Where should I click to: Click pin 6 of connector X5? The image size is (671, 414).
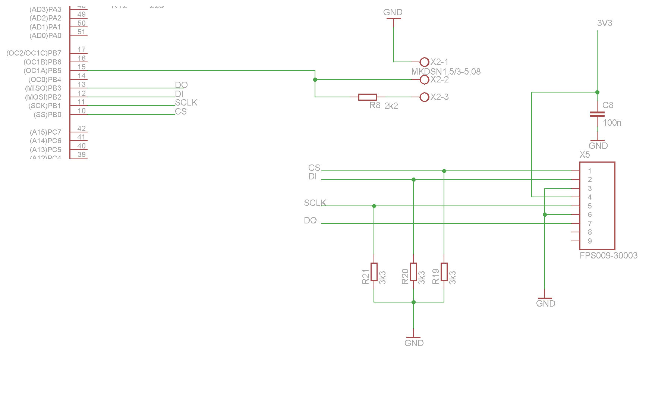coord(590,214)
